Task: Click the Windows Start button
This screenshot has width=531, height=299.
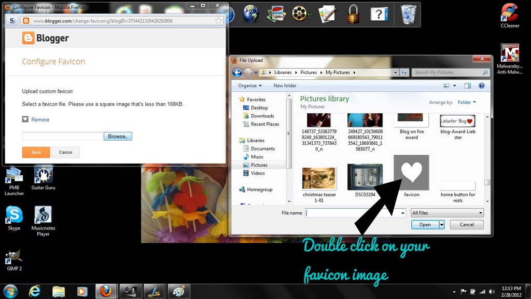Action: click(10, 292)
